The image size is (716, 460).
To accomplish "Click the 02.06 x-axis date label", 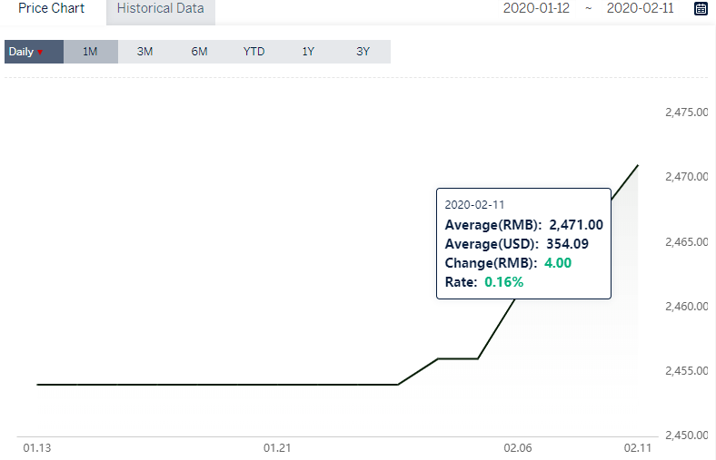I will (x=518, y=447).
